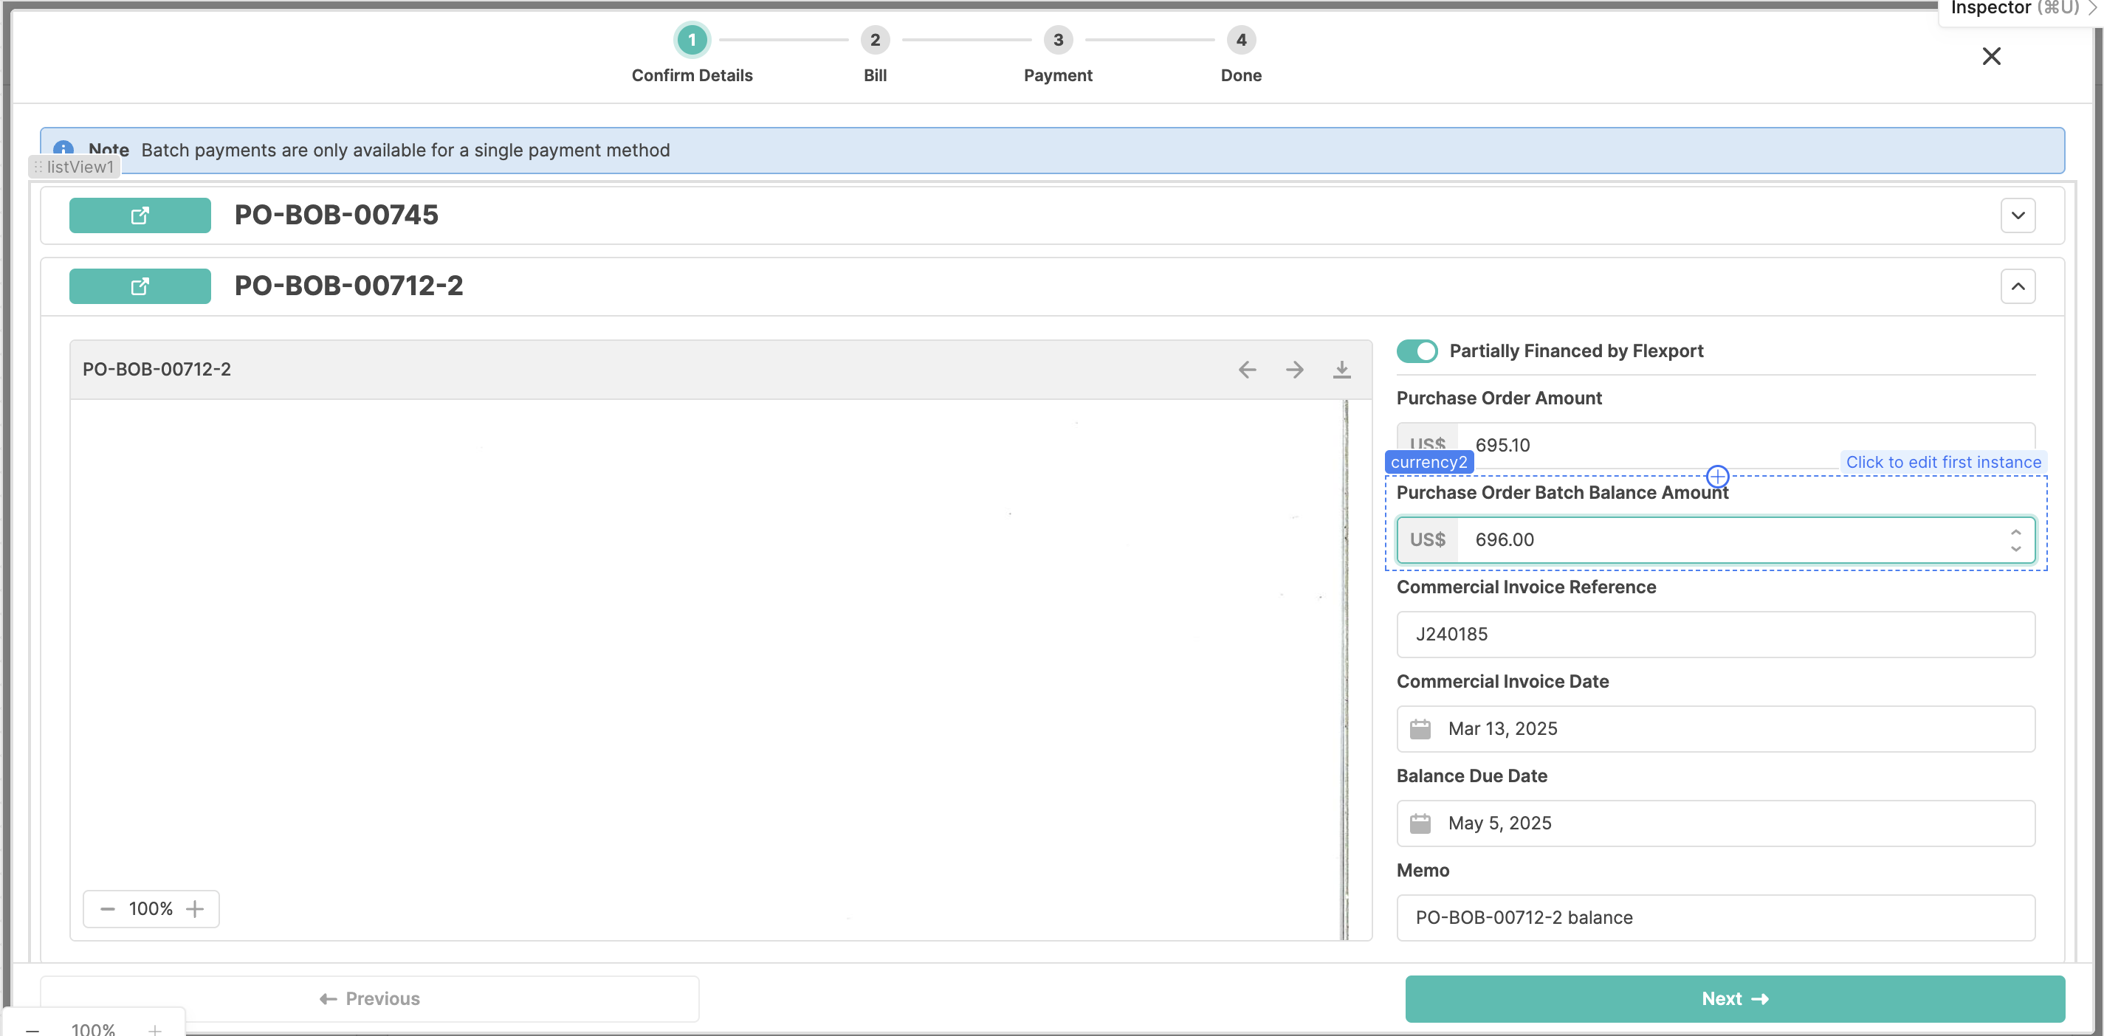Screen dimensions: 2104x1036
Task: Click the 100% zoom level in viewer
Action: tap(151, 908)
